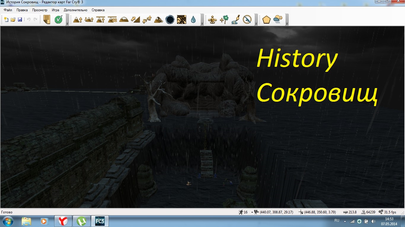This screenshot has width=405, height=227.
Task: Validate the map with the green checkmark
Action: point(58,20)
